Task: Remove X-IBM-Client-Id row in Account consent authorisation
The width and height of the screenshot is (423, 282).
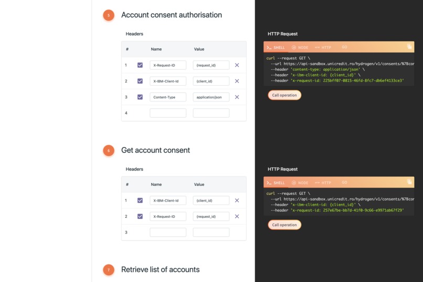Action: pos(237,81)
